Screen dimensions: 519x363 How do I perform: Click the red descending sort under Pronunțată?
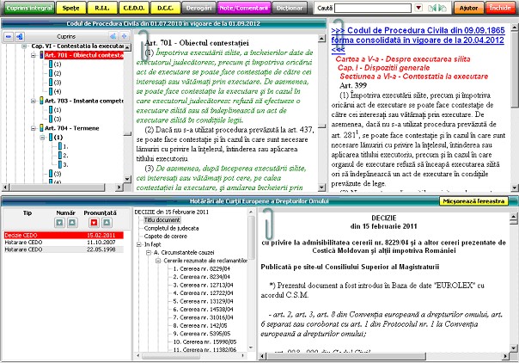94,223
